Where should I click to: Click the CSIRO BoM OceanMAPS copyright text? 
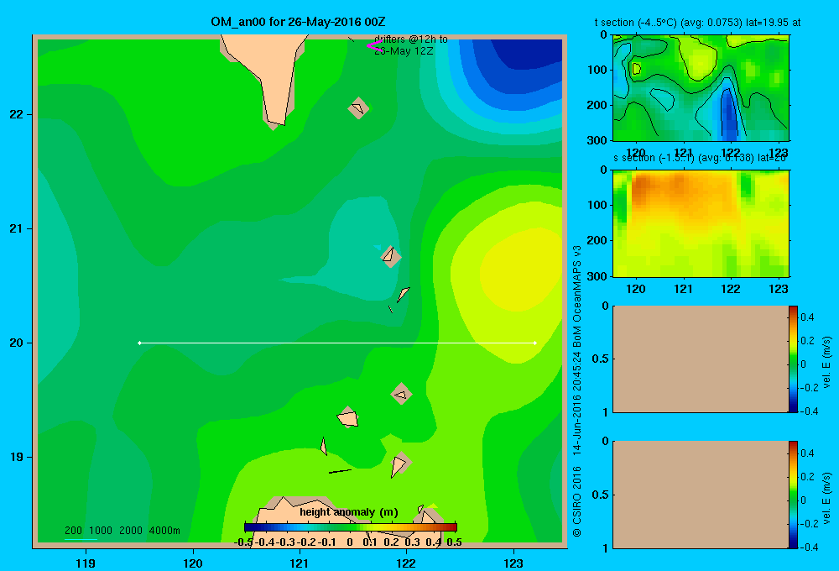[577, 391]
